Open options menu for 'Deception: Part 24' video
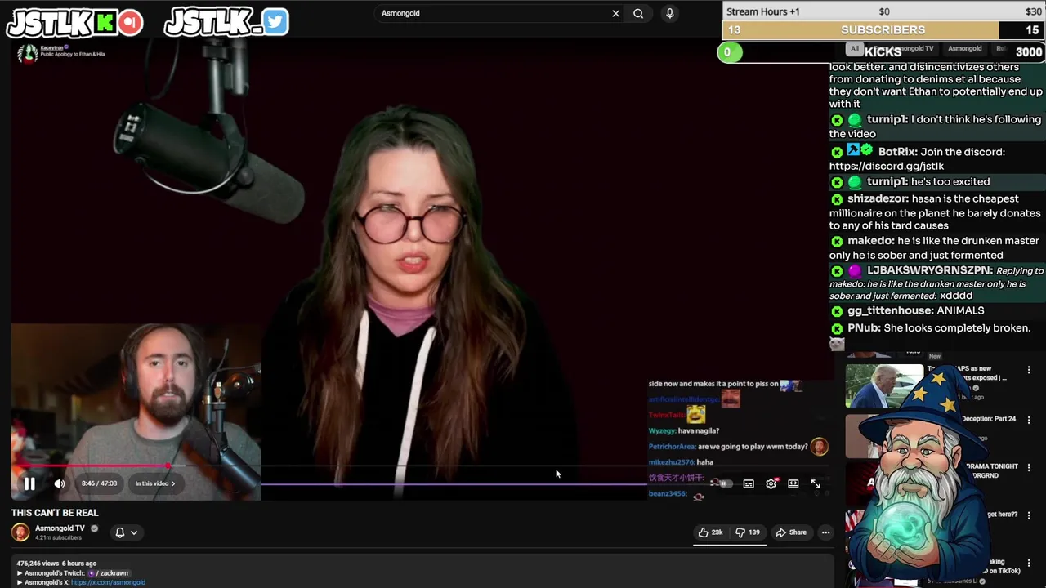The width and height of the screenshot is (1046, 588). coord(1029,419)
